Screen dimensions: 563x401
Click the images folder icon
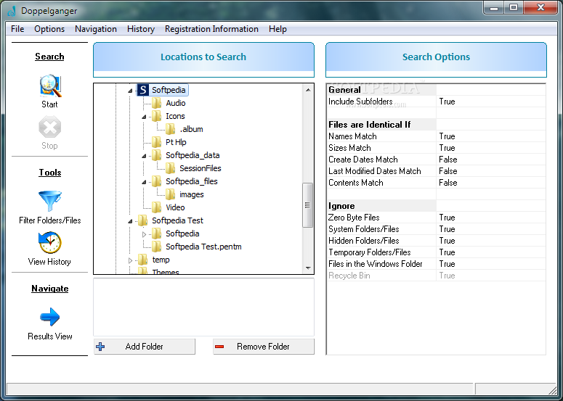(170, 194)
